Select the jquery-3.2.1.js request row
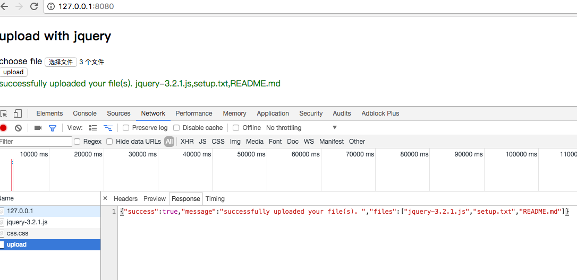This screenshot has width=577, height=280. [50, 222]
